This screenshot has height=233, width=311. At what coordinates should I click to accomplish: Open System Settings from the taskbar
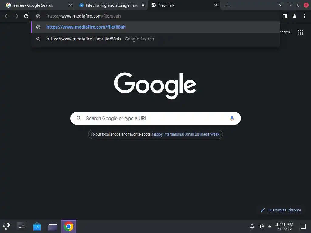(21, 226)
